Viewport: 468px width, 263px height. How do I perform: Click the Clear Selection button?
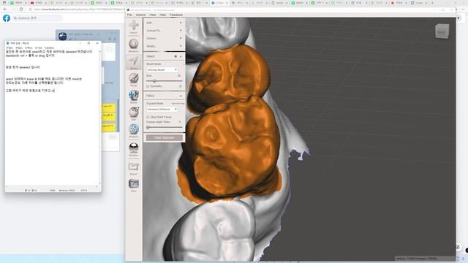(165, 137)
